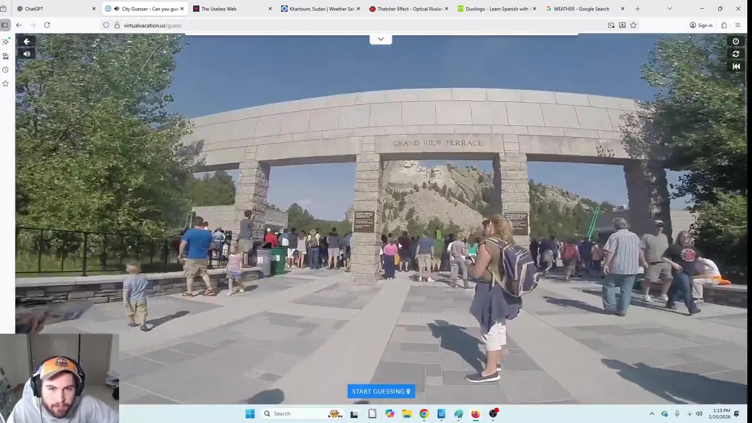Mute the City Guesser video sound
Viewport: 752px width, 423px height.
(x=26, y=53)
